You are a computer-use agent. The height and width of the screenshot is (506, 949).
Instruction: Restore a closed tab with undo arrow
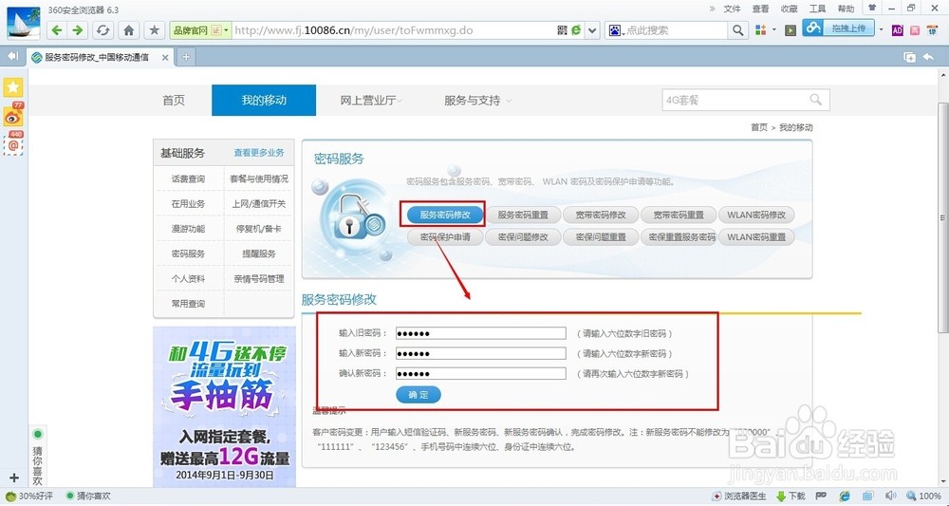(x=928, y=57)
